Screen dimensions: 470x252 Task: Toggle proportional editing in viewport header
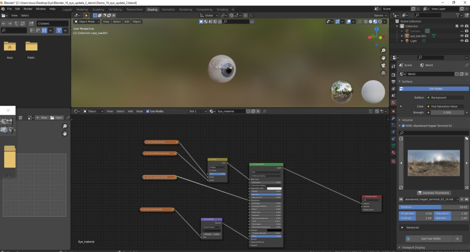tap(246, 16)
